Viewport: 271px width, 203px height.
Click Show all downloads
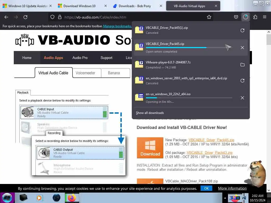(x=150, y=113)
